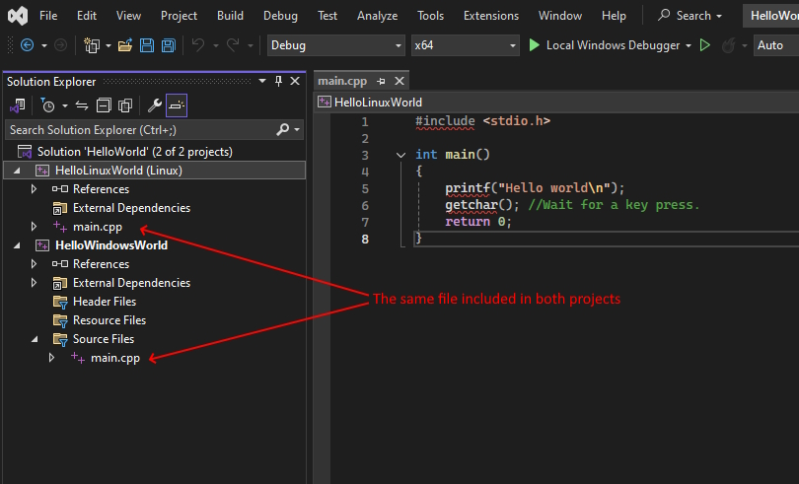Expand References under HelloLinuxWorld
This screenshot has height=484, width=799.
[x=35, y=189]
